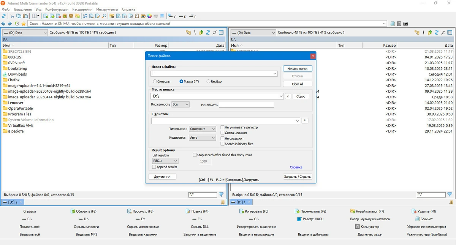Open the "Инструменты" menu
456x245 pixels.
pos(107,9)
